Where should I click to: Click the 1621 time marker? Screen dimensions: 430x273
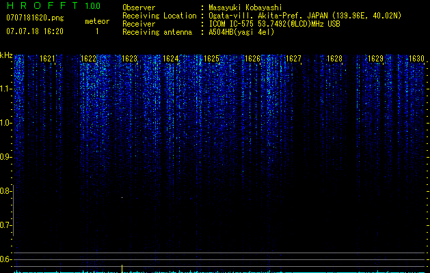[x=47, y=58]
